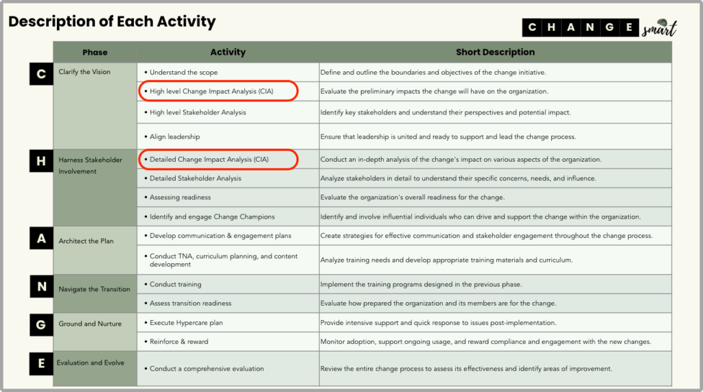Click the black C block beside Clarify the Vision

click(x=41, y=74)
